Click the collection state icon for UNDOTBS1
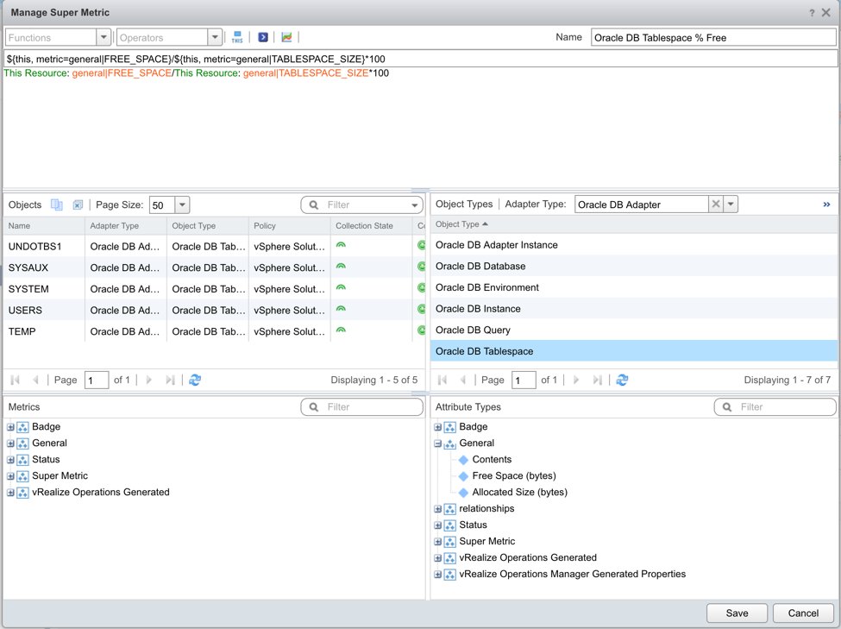 point(341,245)
